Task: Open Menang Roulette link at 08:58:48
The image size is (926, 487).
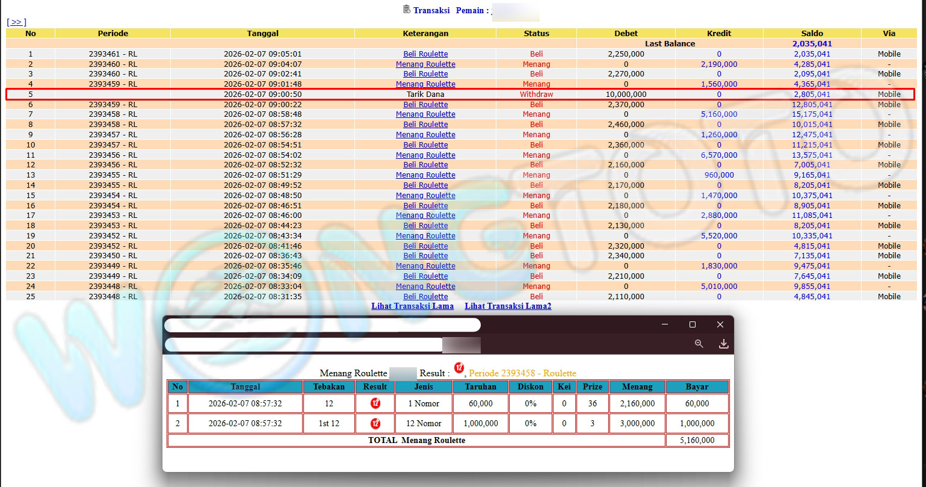Action: [x=425, y=114]
